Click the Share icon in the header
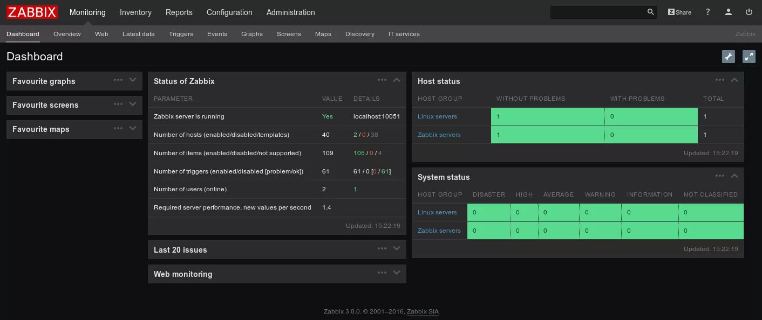This screenshot has height=320, width=762. 679,11
